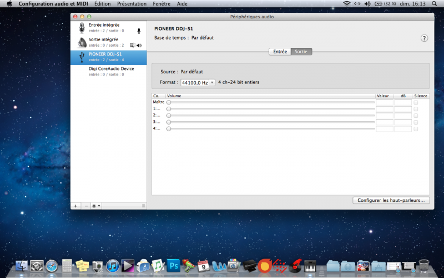
Task: Open the Fenêtre menu
Action: 162,4
